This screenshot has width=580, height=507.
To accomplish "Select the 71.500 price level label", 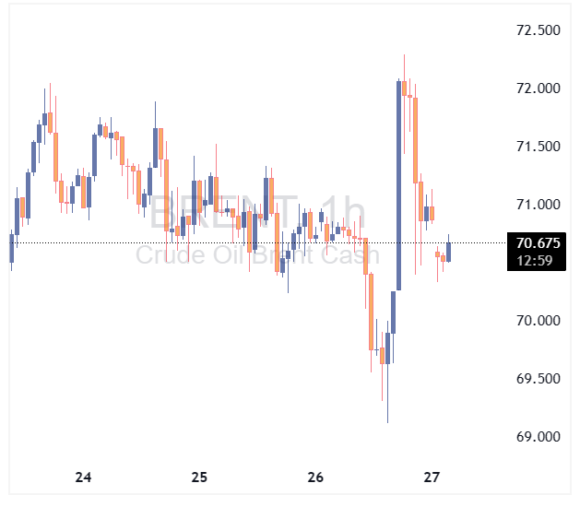I will coord(538,147).
